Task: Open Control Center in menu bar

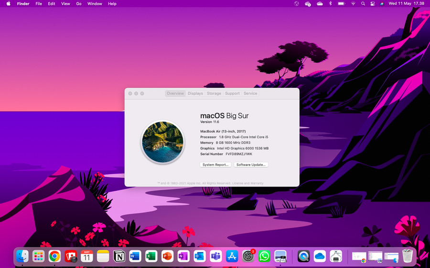Action: point(372,3)
